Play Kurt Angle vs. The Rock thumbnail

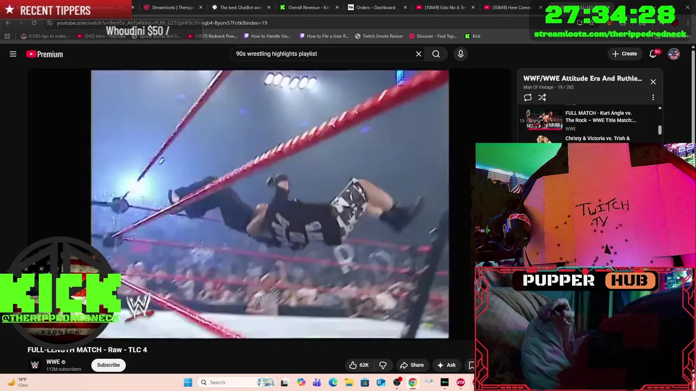click(544, 119)
